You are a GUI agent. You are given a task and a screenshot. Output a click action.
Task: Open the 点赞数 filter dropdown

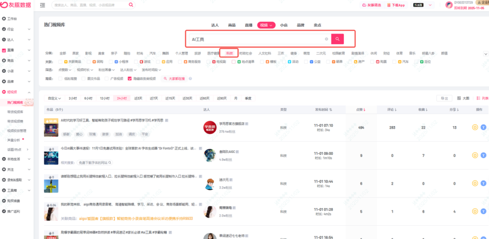pyautogui.click(x=64, y=70)
